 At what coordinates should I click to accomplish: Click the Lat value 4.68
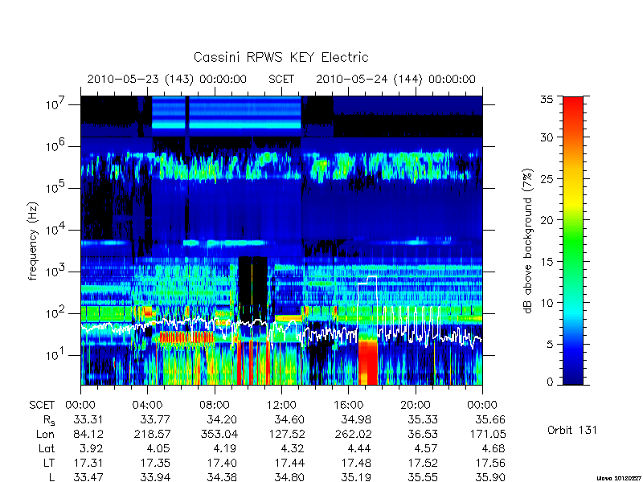[x=494, y=448]
